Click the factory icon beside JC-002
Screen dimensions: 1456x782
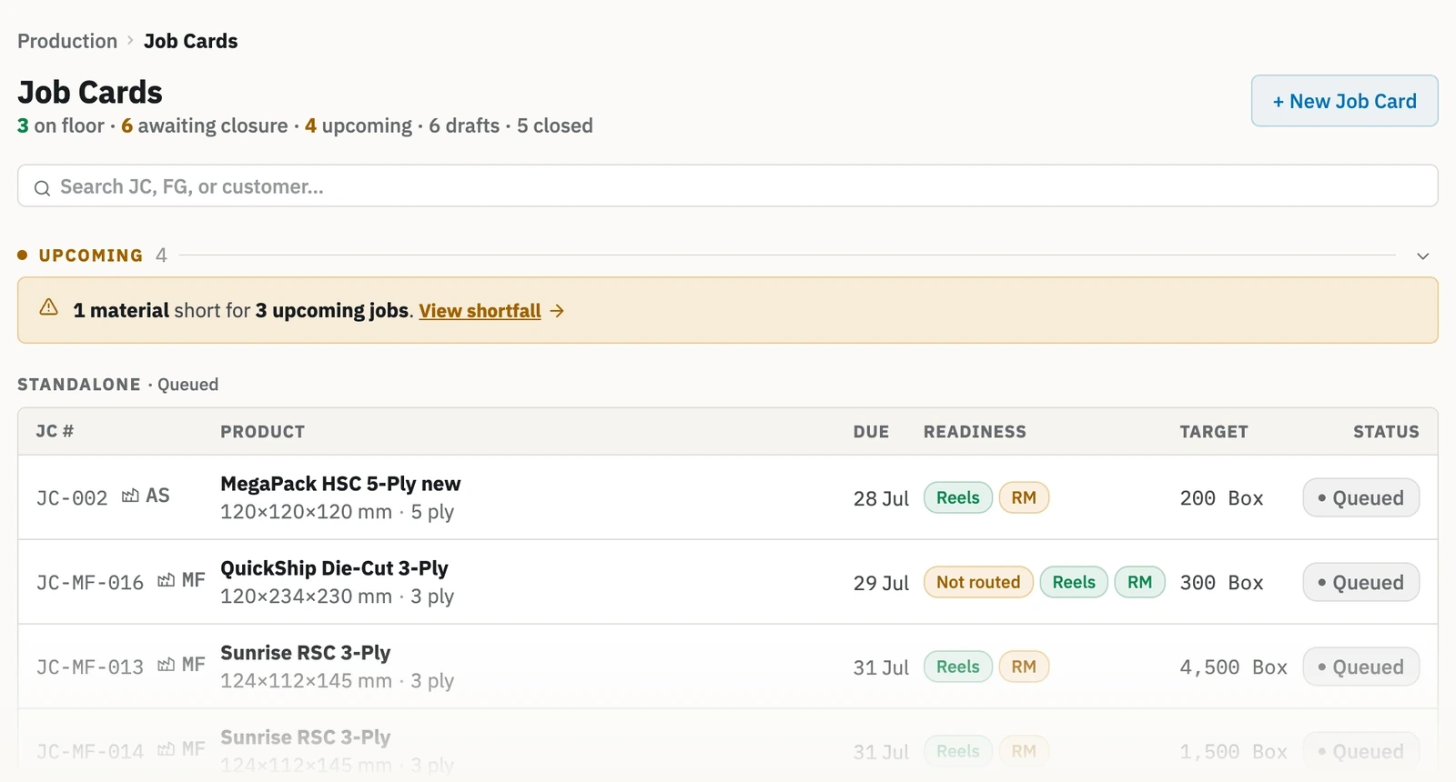[131, 496]
